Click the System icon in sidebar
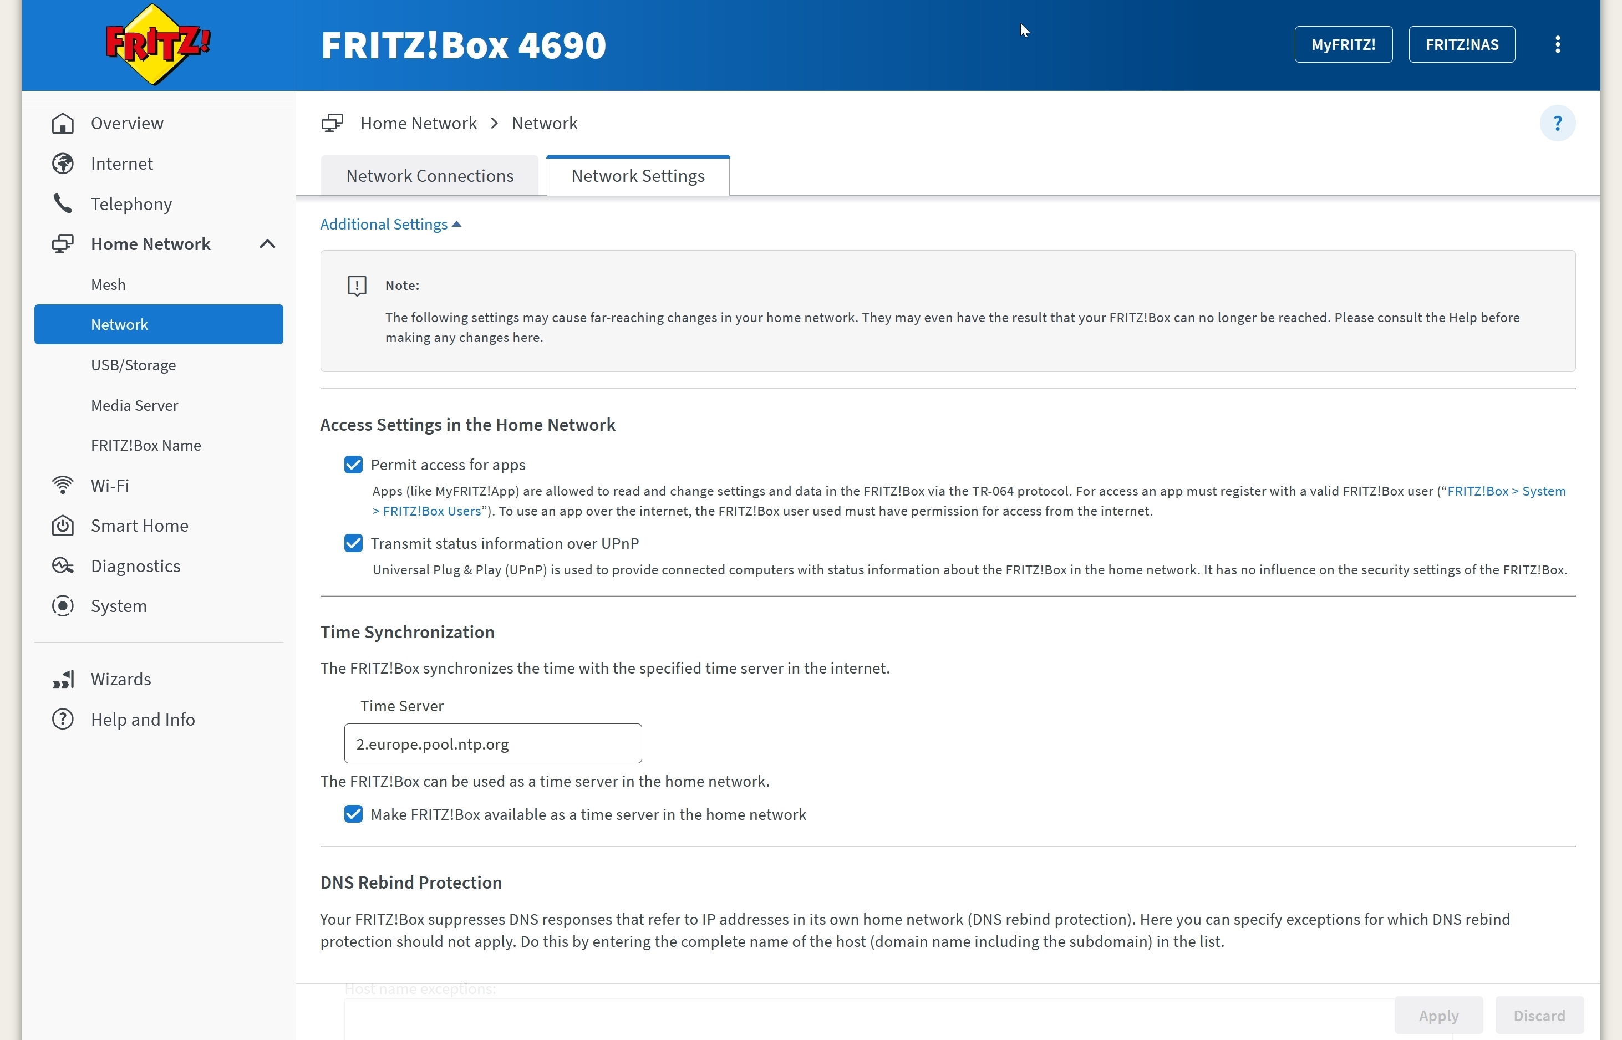The height and width of the screenshot is (1040, 1622). [63, 606]
